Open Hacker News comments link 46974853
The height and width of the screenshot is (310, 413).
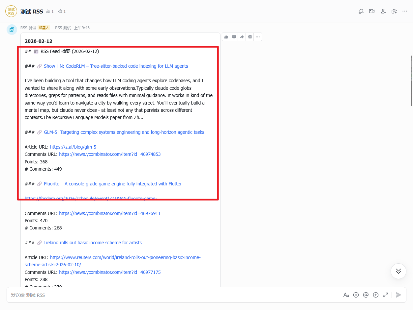click(110, 154)
